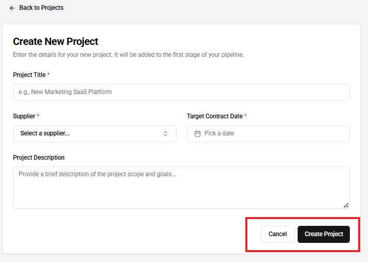The image size is (368, 262).
Task: Click the Project Description label
Action: pos(39,158)
